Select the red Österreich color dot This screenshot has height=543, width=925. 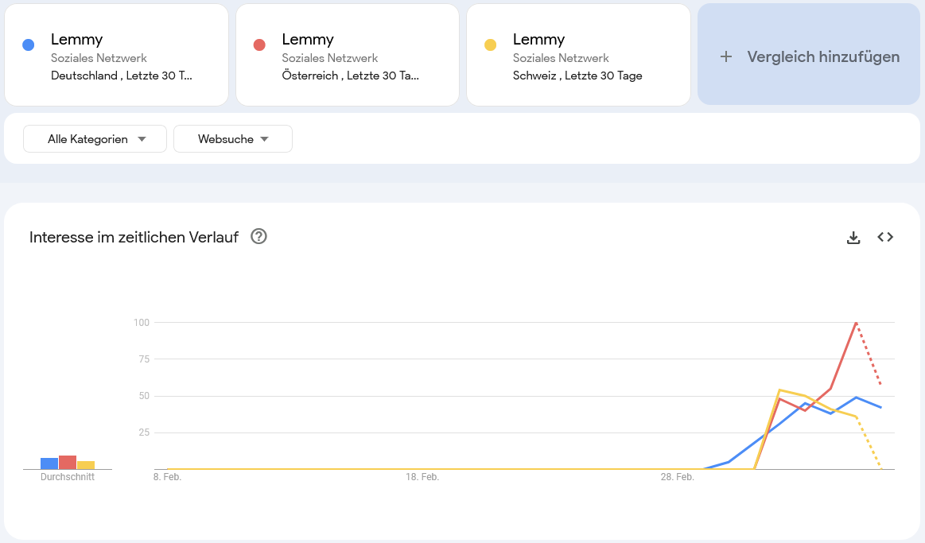click(x=259, y=45)
